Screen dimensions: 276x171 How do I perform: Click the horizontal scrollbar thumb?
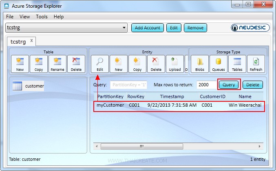[142, 146]
